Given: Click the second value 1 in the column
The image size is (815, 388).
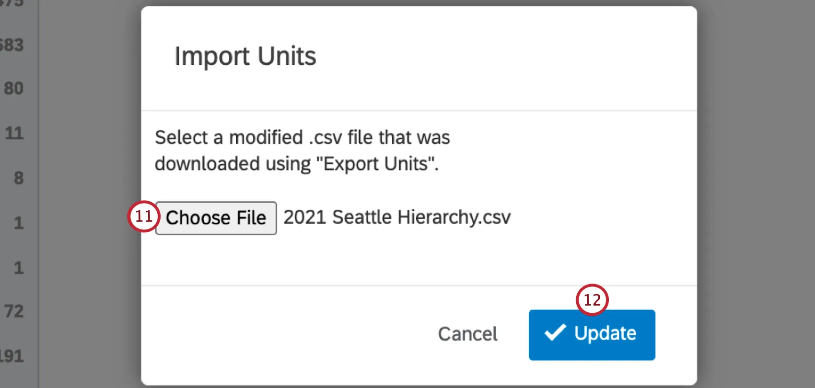Looking at the screenshot, I should (x=19, y=268).
